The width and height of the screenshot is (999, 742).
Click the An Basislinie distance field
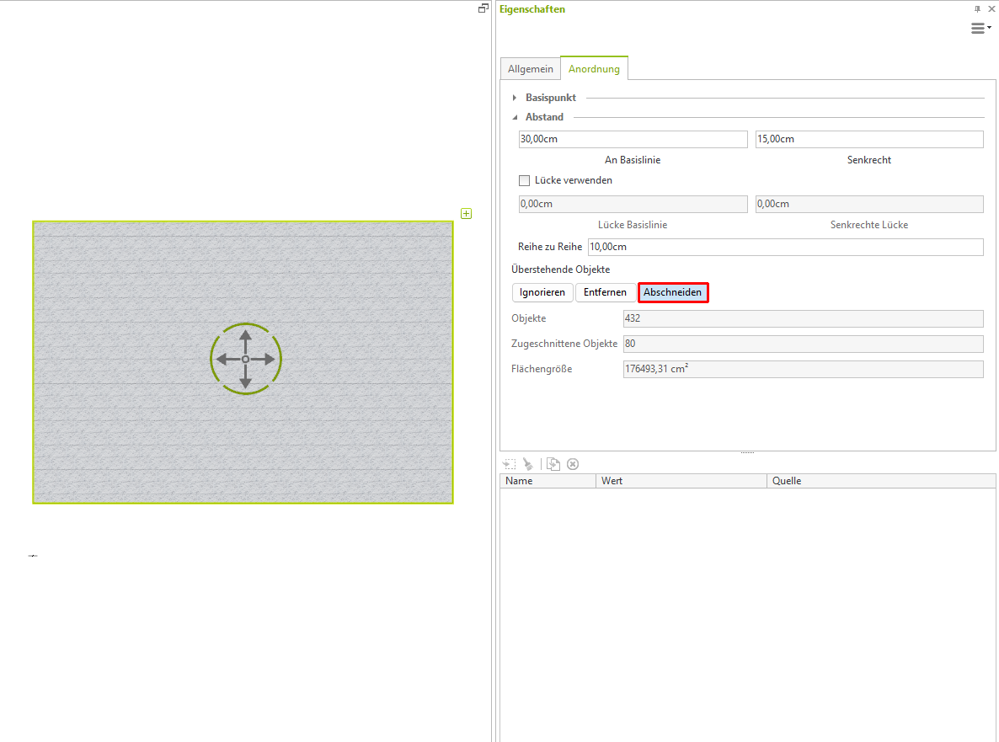click(x=633, y=139)
